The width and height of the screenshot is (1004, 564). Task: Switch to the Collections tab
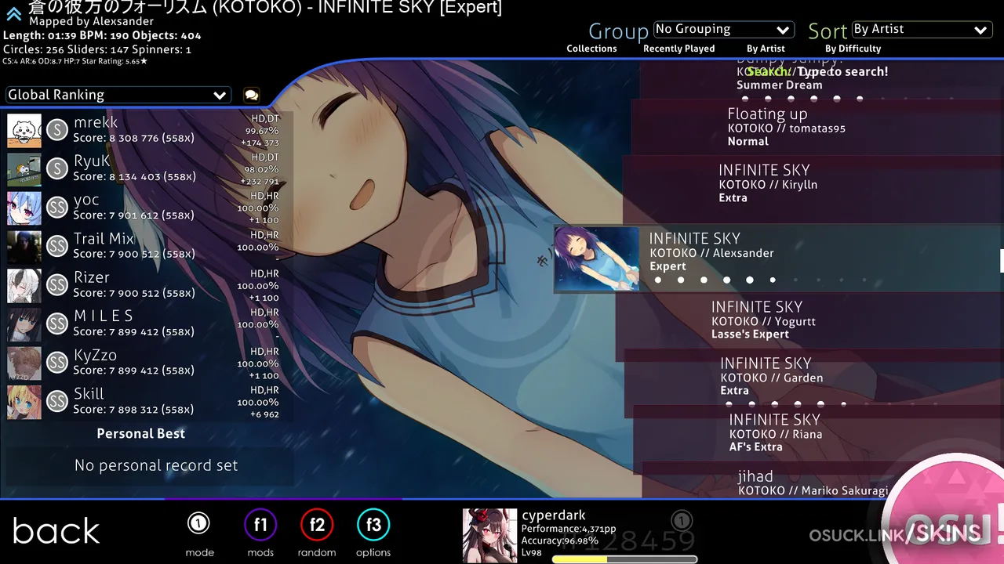pos(591,49)
